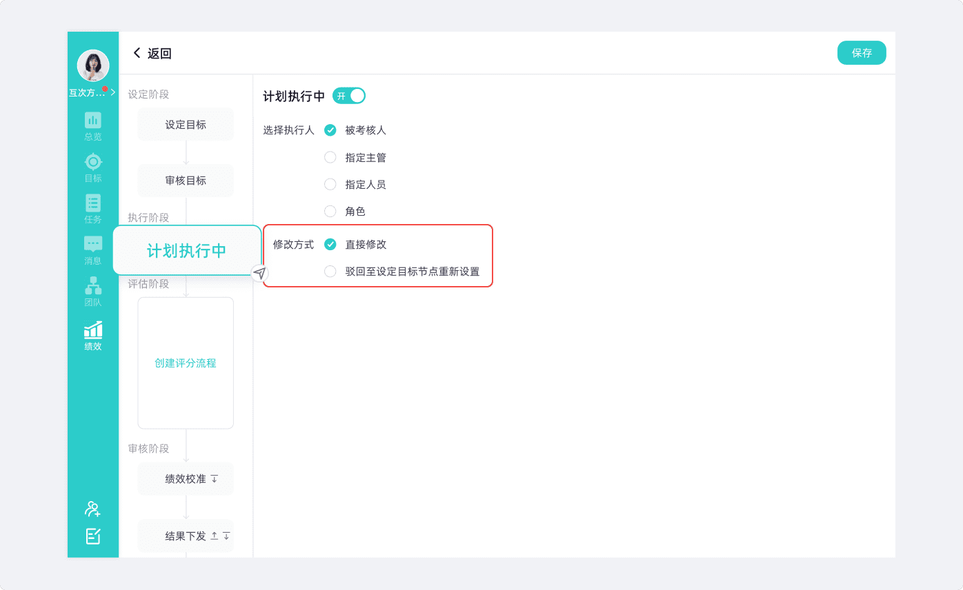Click the user avatar photo

(x=93, y=65)
